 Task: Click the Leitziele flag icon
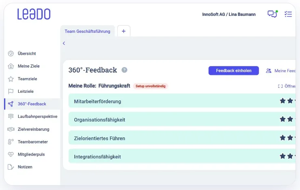point(11,92)
